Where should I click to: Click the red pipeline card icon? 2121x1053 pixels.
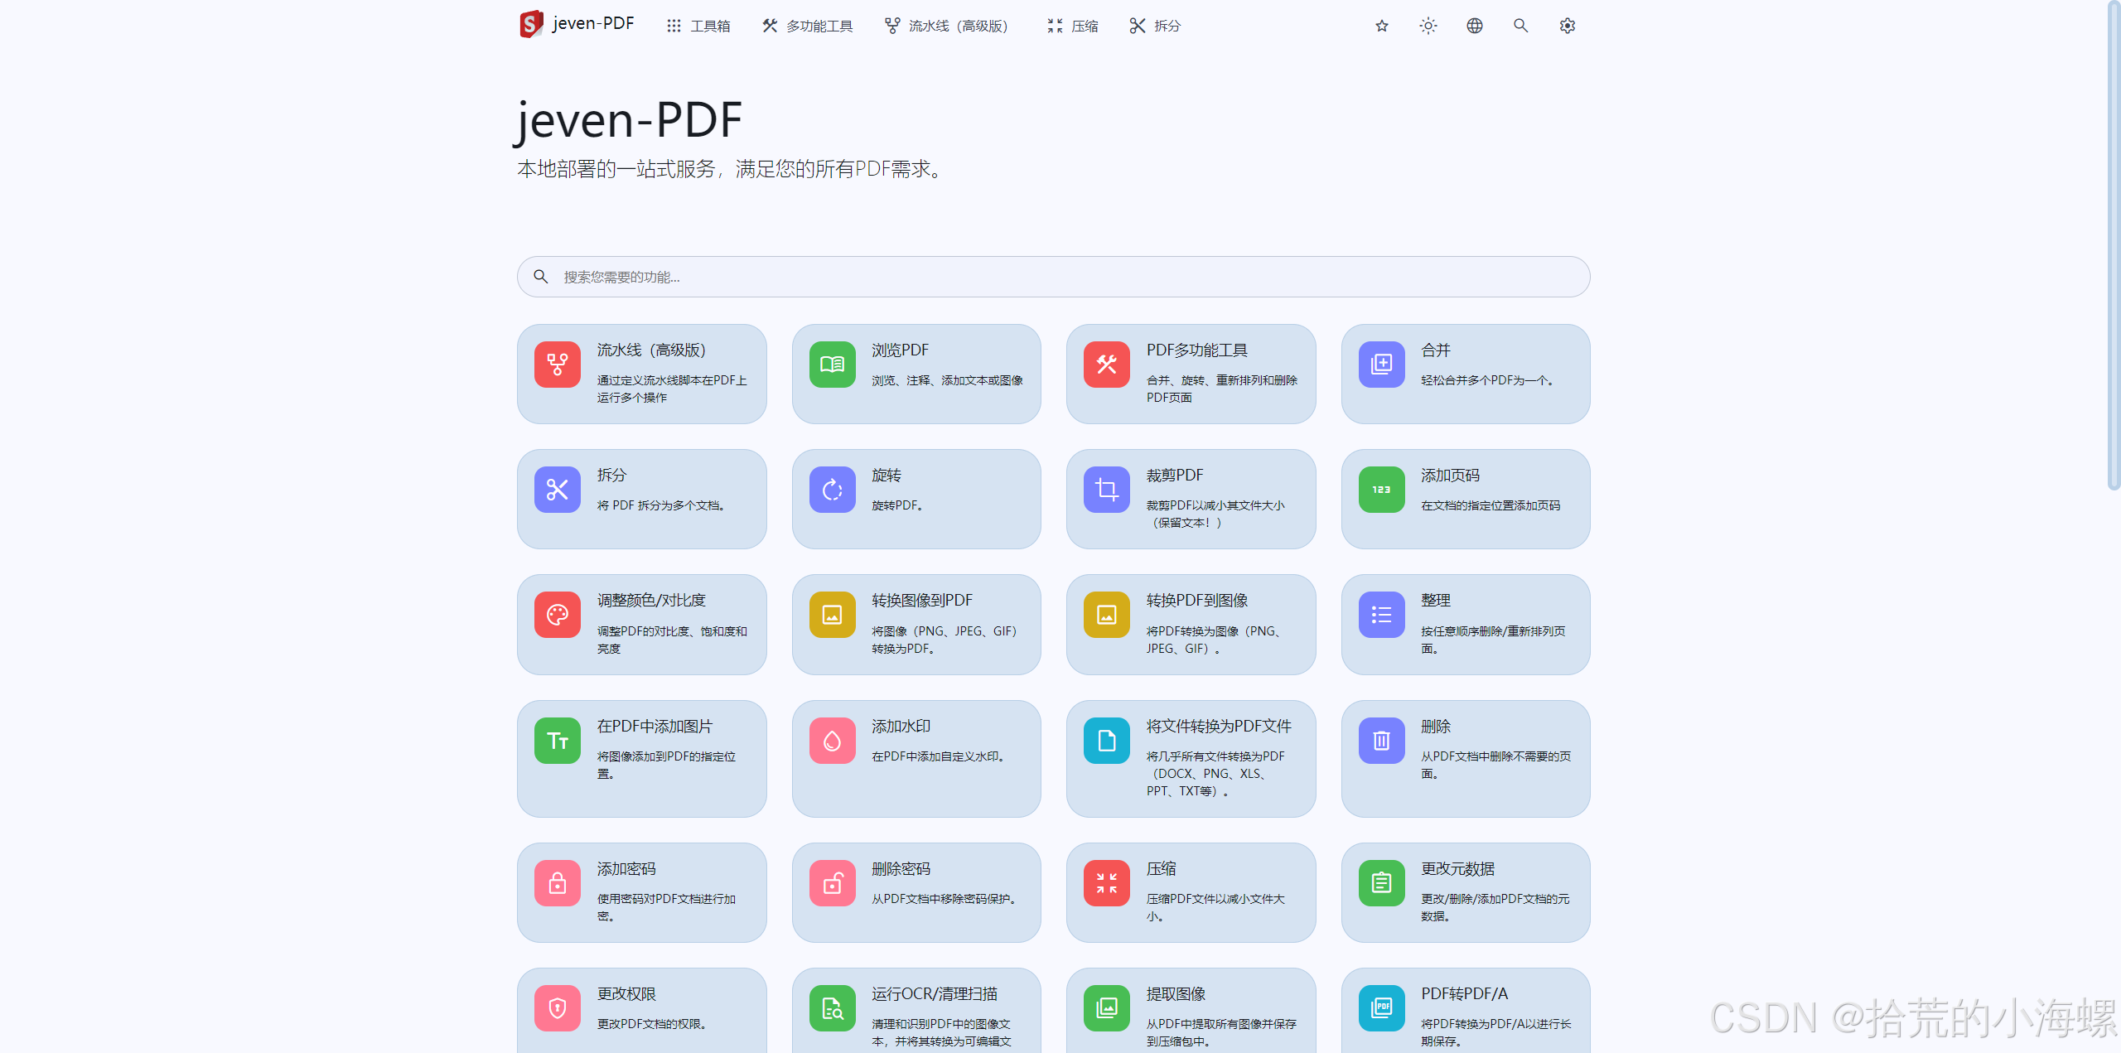[557, 365]
